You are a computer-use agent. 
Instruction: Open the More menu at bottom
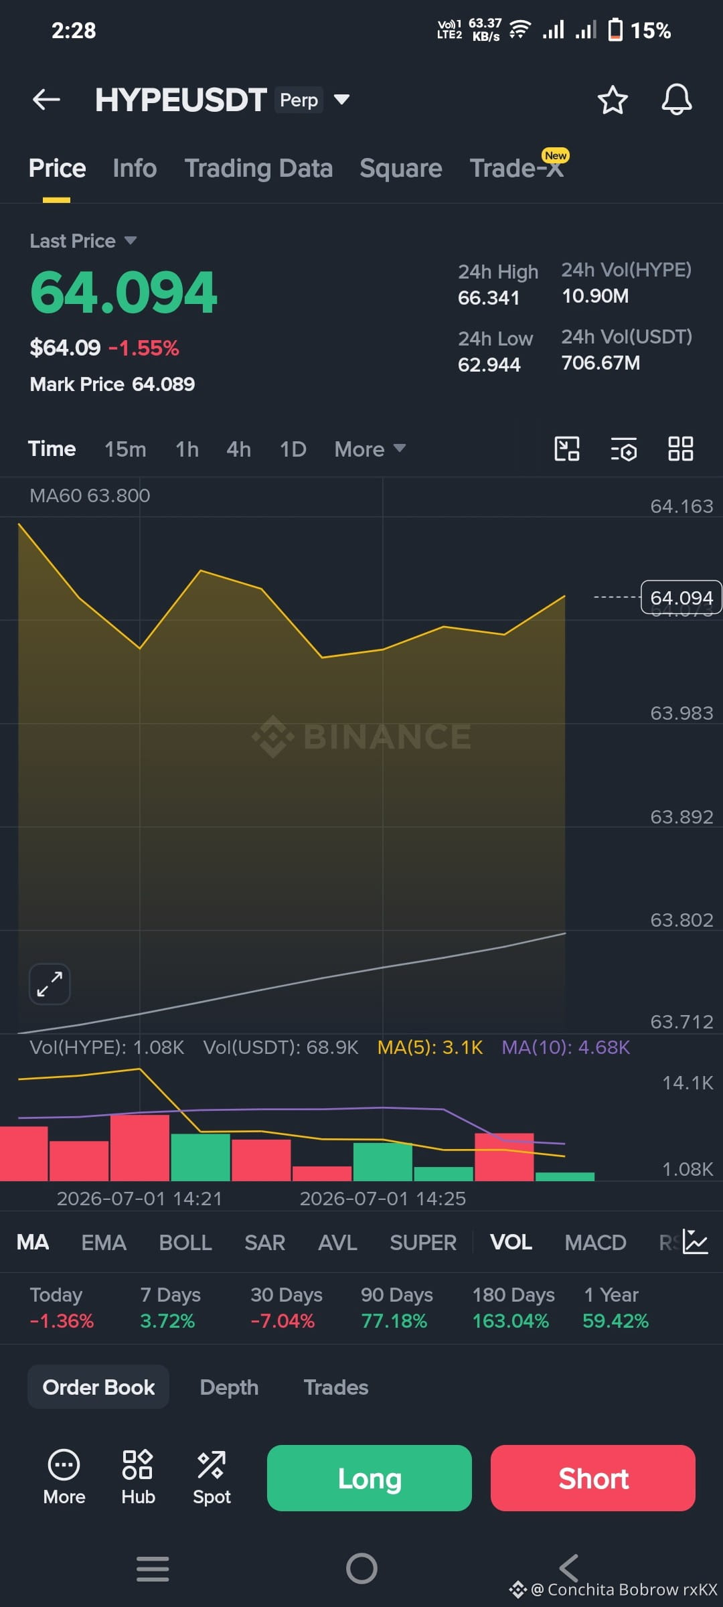coord(64,1478)
